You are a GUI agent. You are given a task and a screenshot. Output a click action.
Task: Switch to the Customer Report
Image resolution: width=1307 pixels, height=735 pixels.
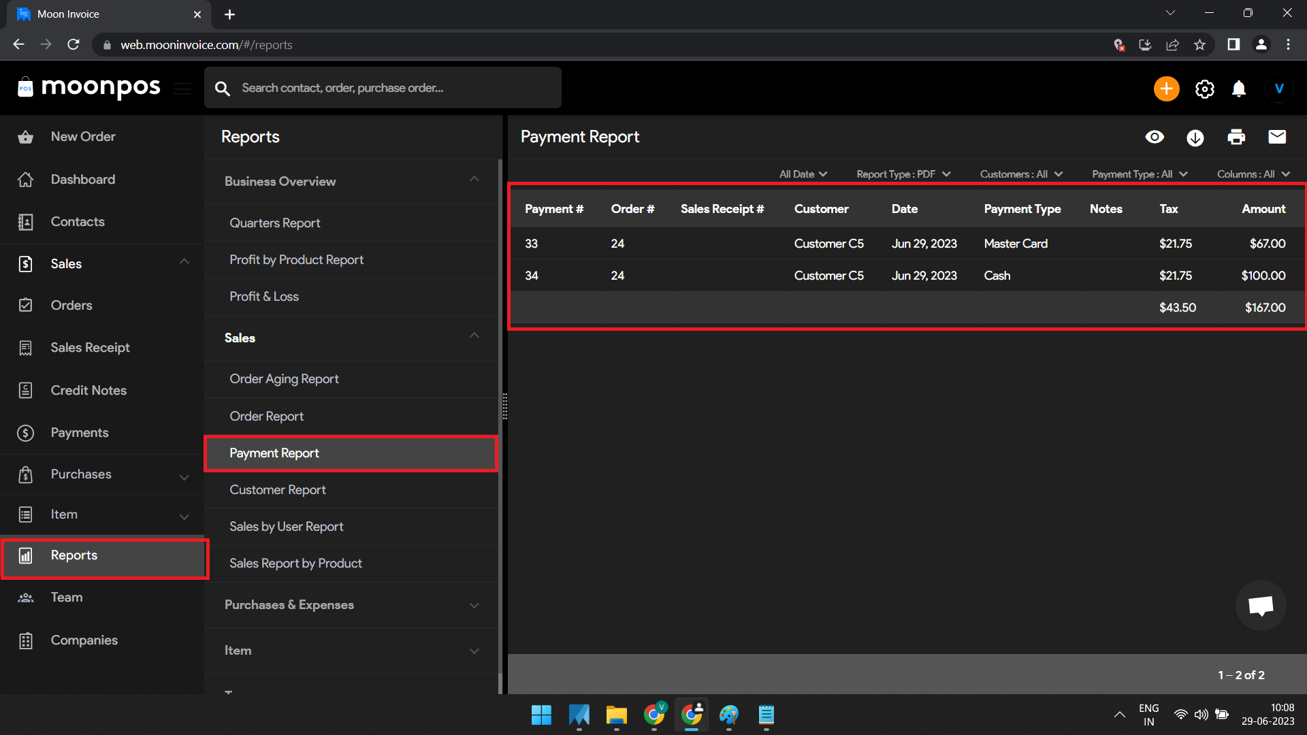pos(278,489)
